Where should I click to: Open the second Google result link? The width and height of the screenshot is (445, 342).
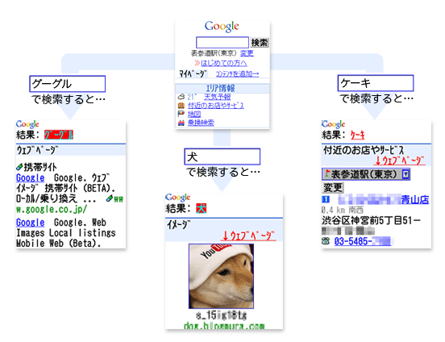[x=31, y=223]
